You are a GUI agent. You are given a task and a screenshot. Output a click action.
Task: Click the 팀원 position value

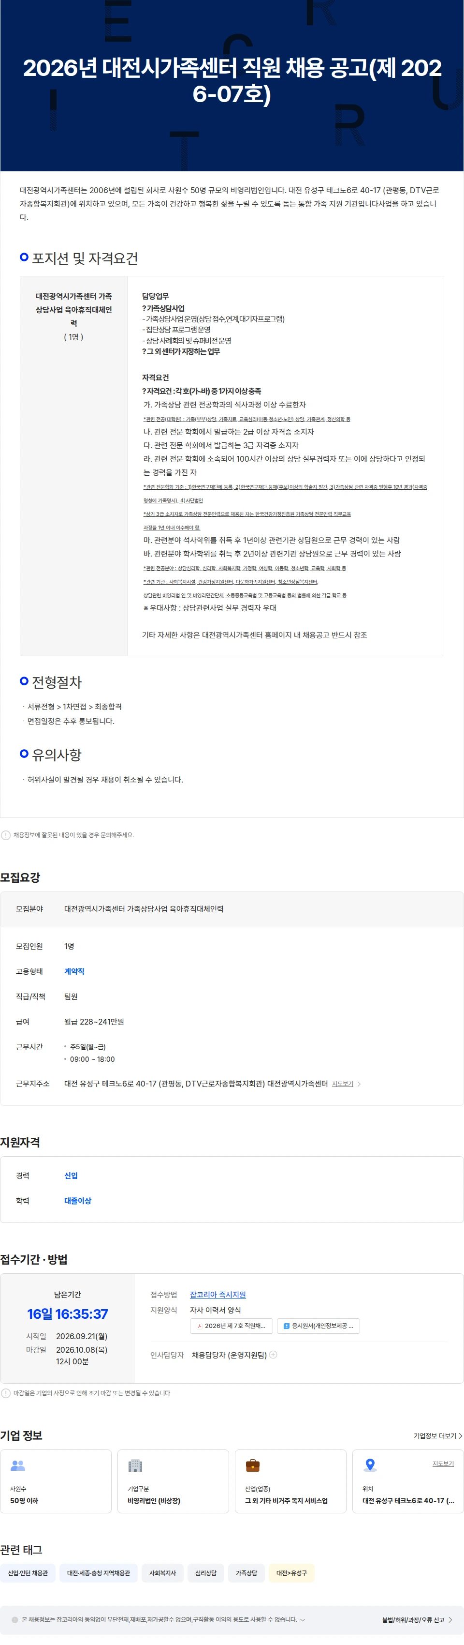(x=71, y=996)
